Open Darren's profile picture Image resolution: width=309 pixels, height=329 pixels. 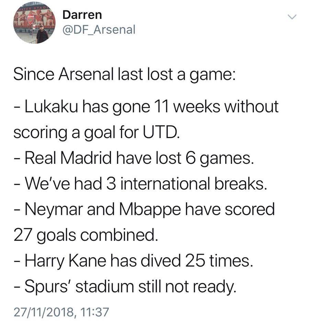(x=34, y=23)
